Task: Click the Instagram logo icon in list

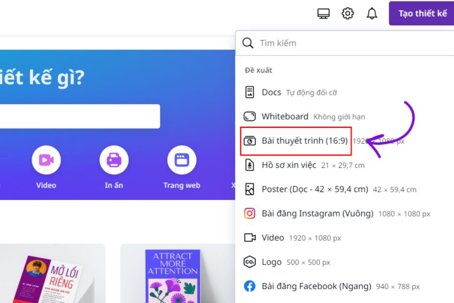Action: 250,214
